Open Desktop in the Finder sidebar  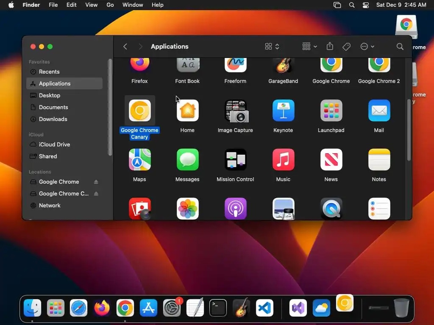point(64,95)
